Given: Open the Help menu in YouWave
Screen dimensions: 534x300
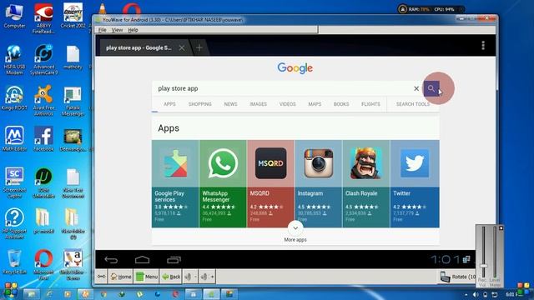Looking at the screenshot, I should point(133,30).
